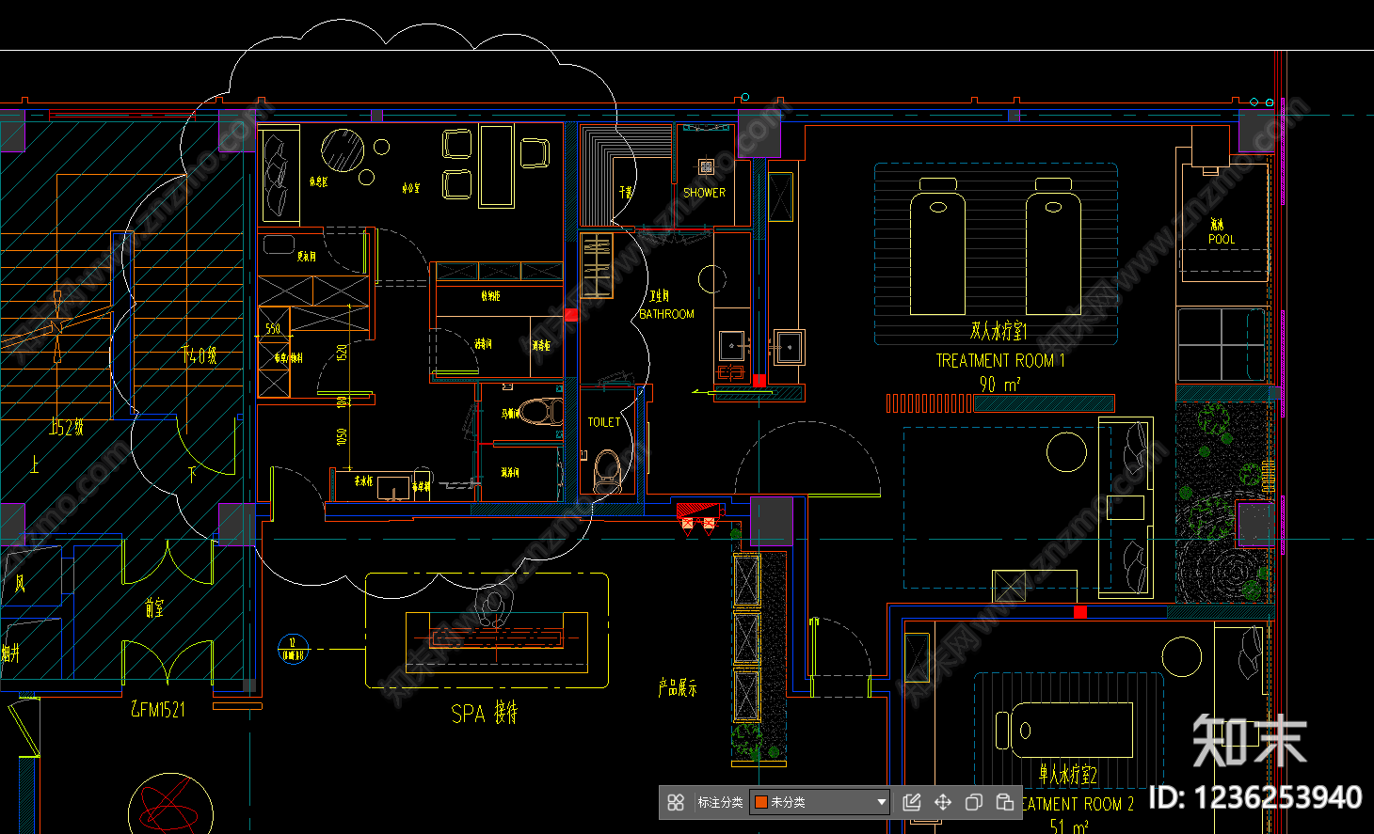This screenshot has height=834, width=1374.
Task: Click the edit annotation pencil icon
Action: pyautogui.click(x=912, y=802)
